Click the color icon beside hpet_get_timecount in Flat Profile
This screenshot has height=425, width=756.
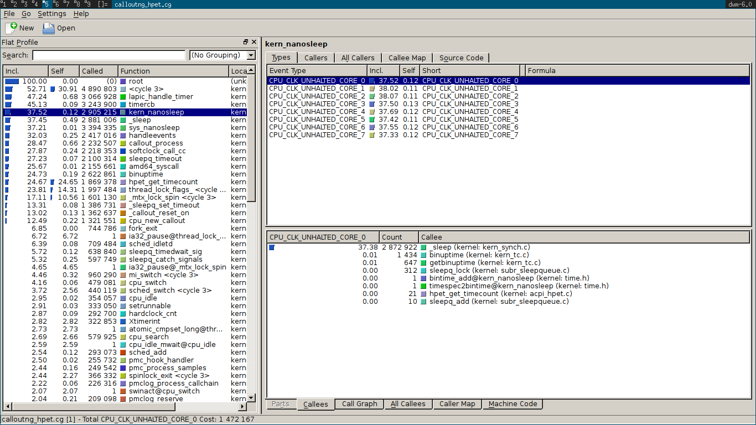123,182
